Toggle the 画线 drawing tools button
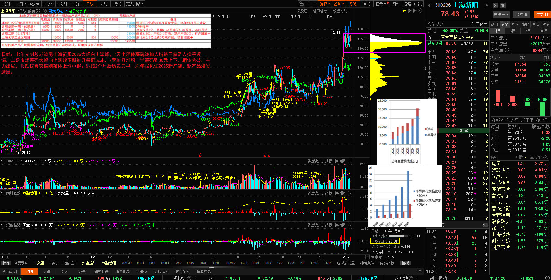551x280 pixels. pos(366,4)
